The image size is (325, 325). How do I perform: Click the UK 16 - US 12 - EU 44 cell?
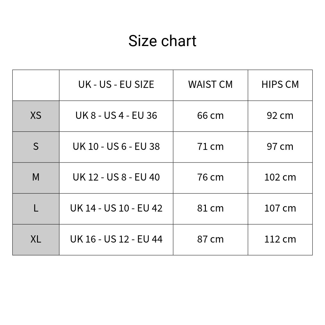click(116, 239)
